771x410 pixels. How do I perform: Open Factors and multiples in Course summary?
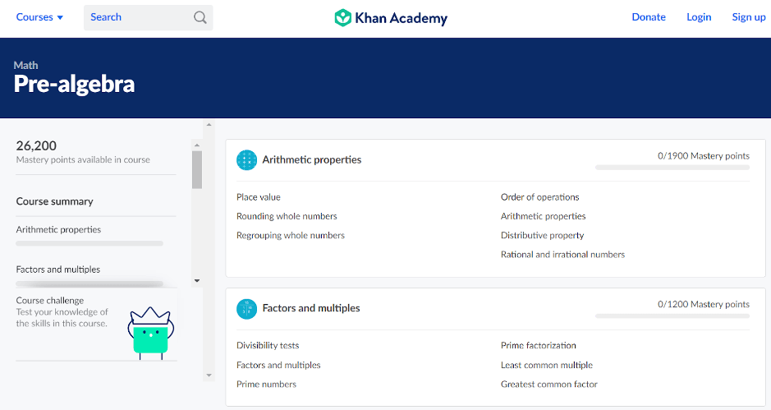(x=57, y=269)
